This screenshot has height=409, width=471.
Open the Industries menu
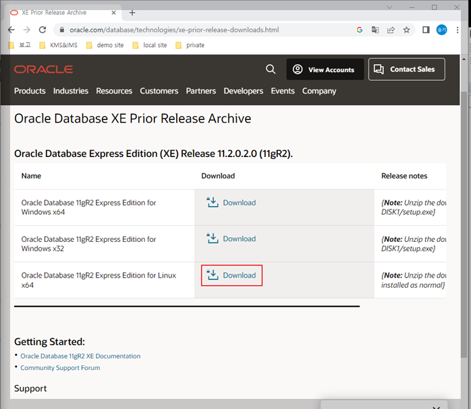(71, 91)
